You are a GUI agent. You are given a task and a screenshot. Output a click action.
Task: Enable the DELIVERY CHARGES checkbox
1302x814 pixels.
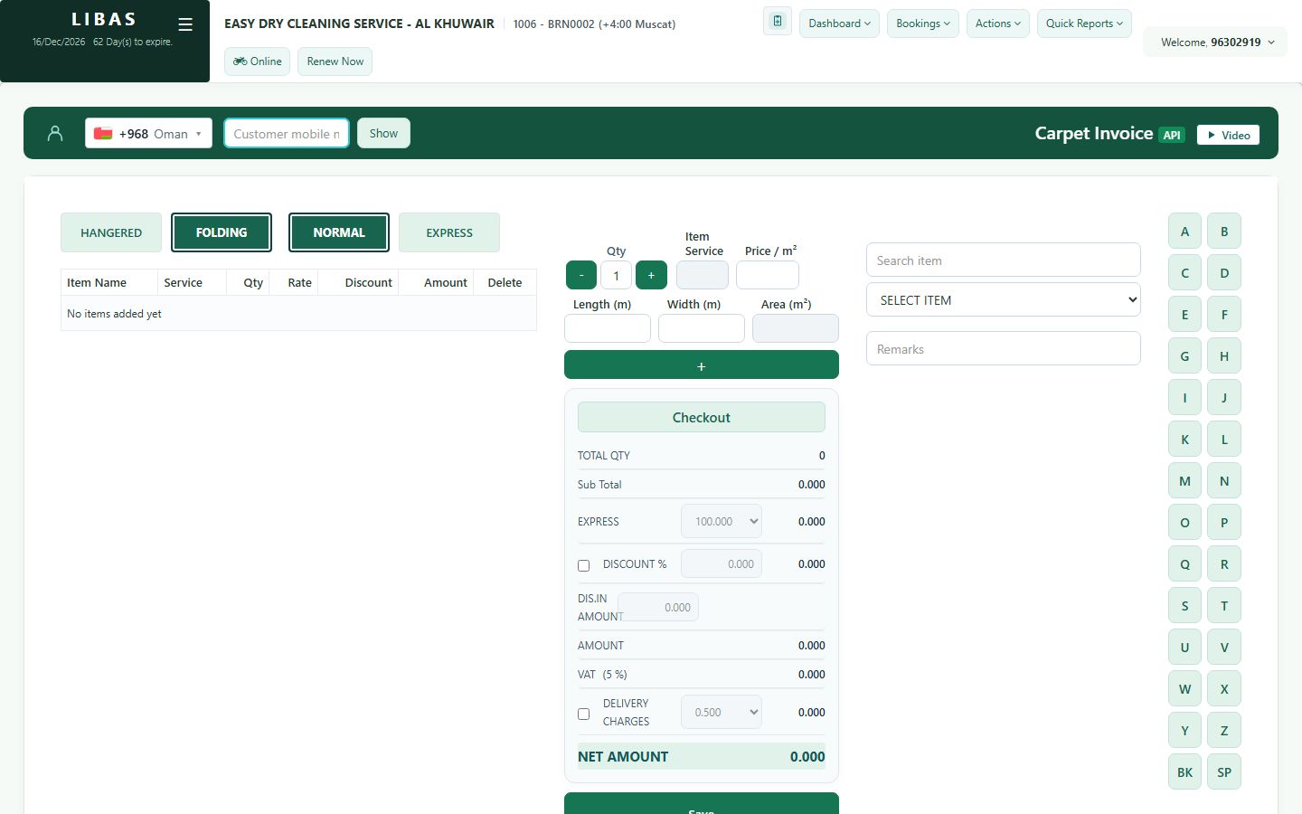584,714
